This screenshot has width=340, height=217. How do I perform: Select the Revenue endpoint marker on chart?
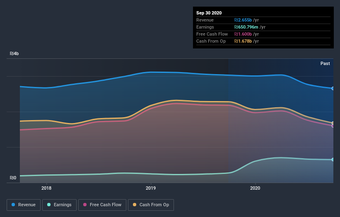(x=333, y=89)
